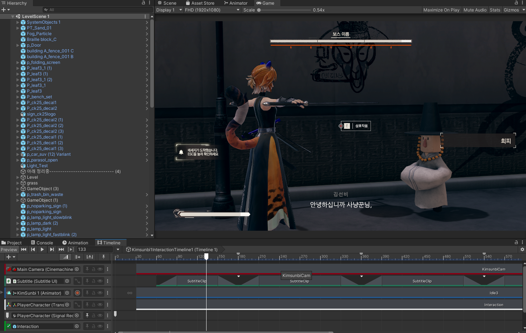Image resolution: width=526 pixels, height=333 pixels.
Task: Open the Display 1 dropdown
Action: pyautogui.click(x=169, y=10)
